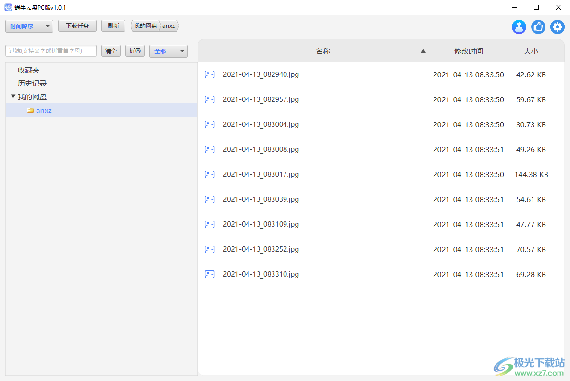
Task: Select 历史记录 in the sidebar
Action: (x=32, y=84)
